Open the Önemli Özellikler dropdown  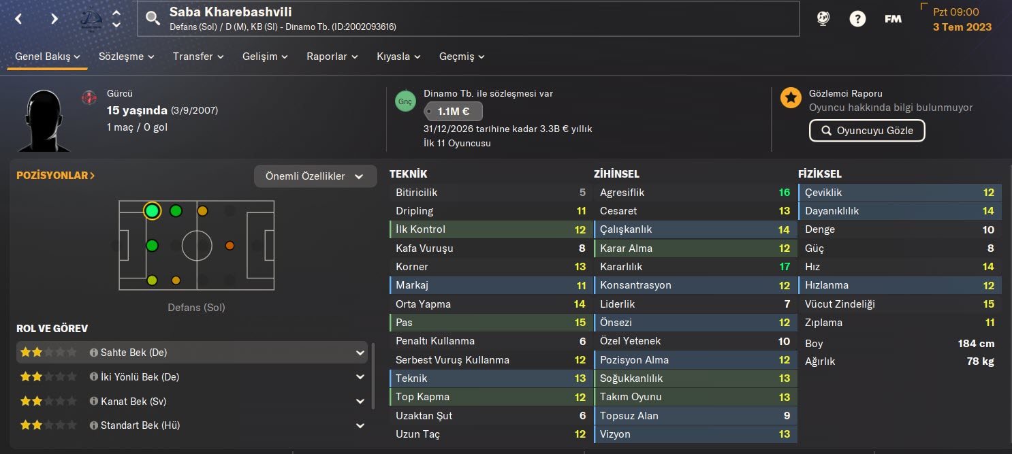315,176
